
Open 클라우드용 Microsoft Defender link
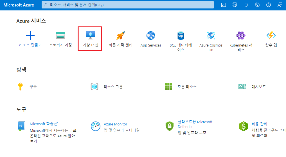tap(195, 124)
